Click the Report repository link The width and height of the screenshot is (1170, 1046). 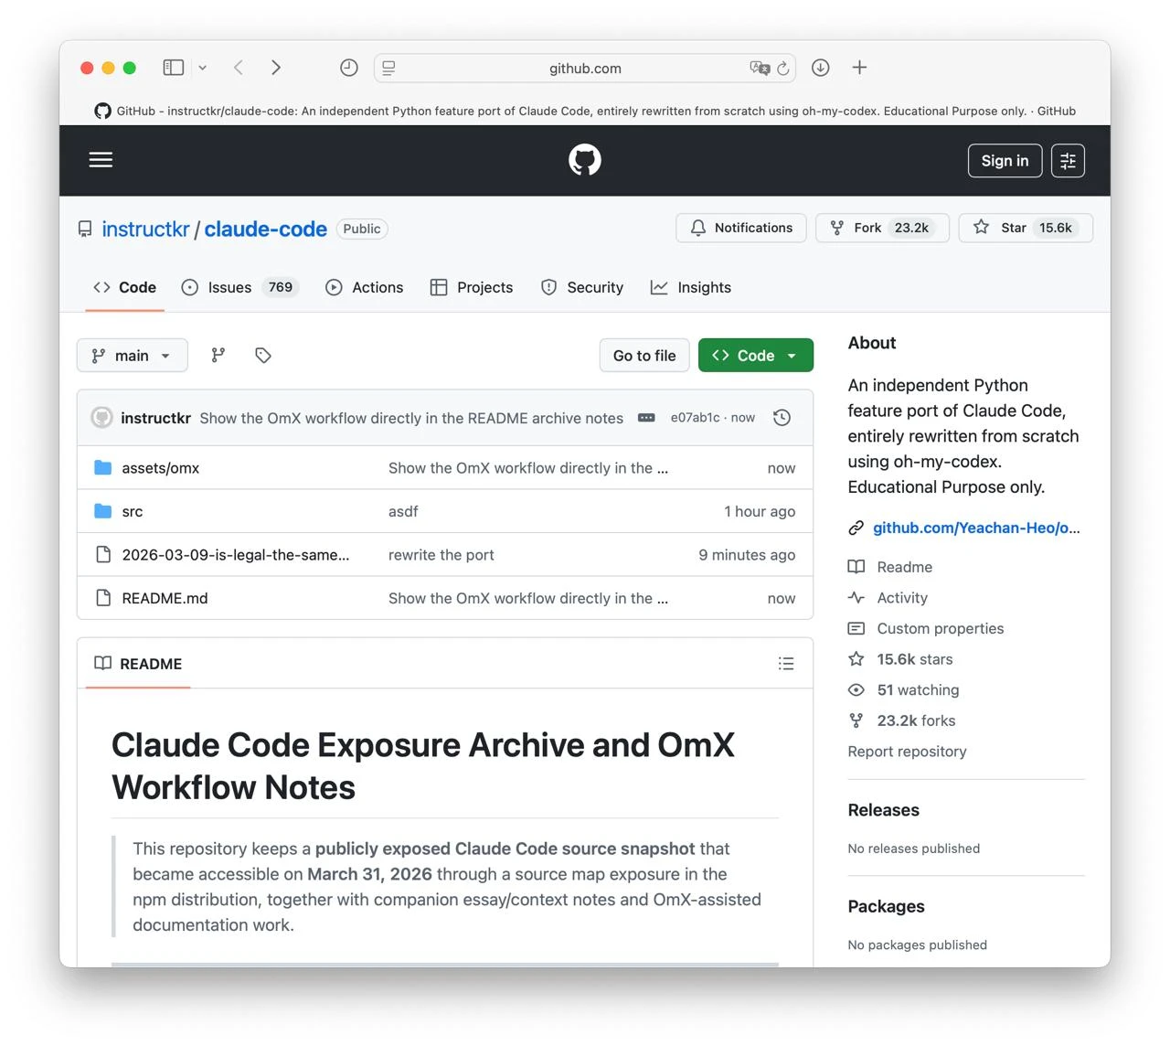tap(907, 752)
